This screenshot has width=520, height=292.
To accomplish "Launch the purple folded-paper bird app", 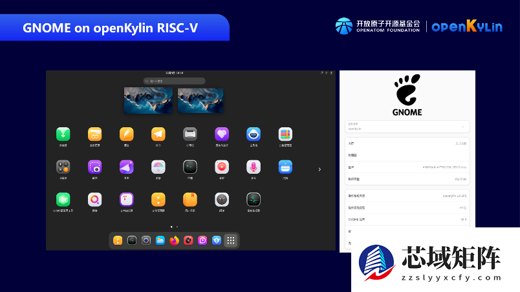I will (126, 167).
